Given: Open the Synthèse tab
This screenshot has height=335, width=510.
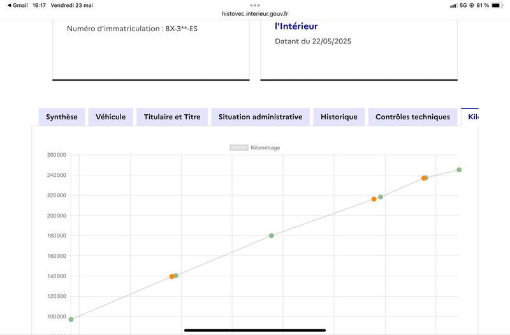Looking at the screenshot, I should (x=61, y=117).
